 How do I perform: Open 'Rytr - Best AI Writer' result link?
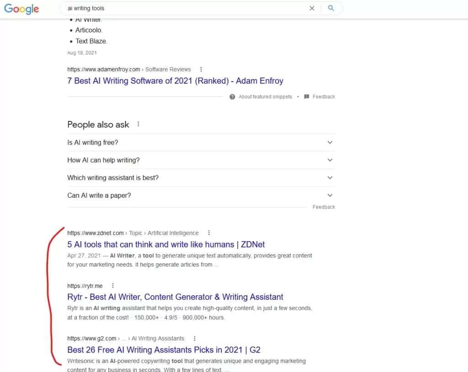tap(175, 297)
